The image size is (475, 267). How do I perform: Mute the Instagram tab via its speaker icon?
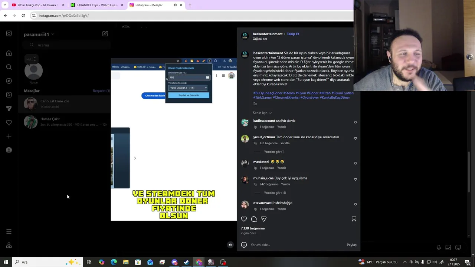pos(175,5)
